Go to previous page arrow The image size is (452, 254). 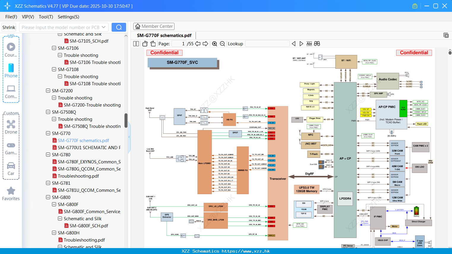198,44
